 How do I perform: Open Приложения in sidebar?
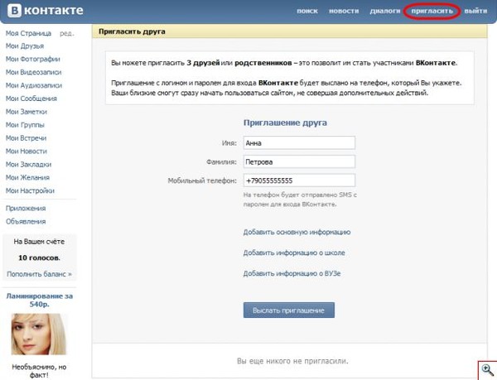pyautogui.click(x=26, y=209)
